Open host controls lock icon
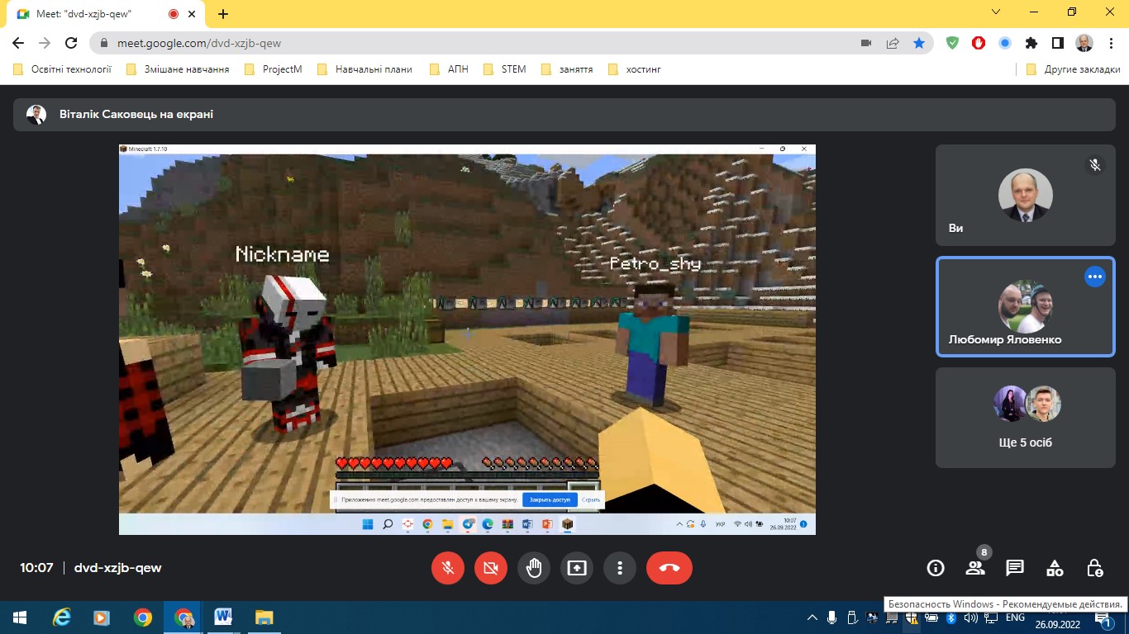The width and height of the screenshot is (1129, 634). (1094, 568)
